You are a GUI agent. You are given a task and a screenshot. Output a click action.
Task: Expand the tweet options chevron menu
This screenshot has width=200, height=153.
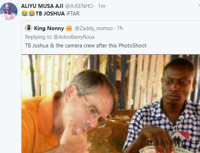[x=199, y=5]
